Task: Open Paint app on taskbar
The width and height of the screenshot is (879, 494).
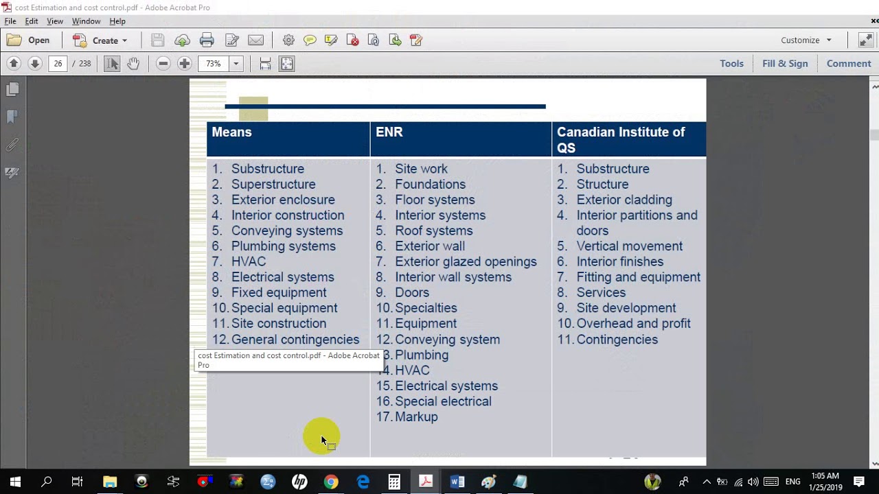Action: [x=489, y=482]
